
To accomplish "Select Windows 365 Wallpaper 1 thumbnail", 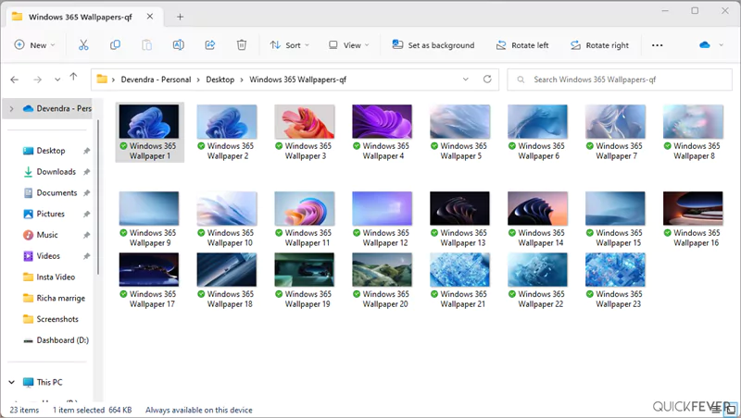I will [x=149, y=122].
